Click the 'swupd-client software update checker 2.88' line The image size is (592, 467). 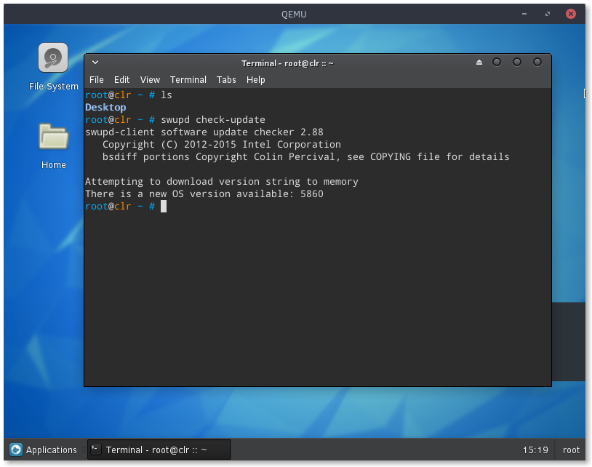[204, 132]
